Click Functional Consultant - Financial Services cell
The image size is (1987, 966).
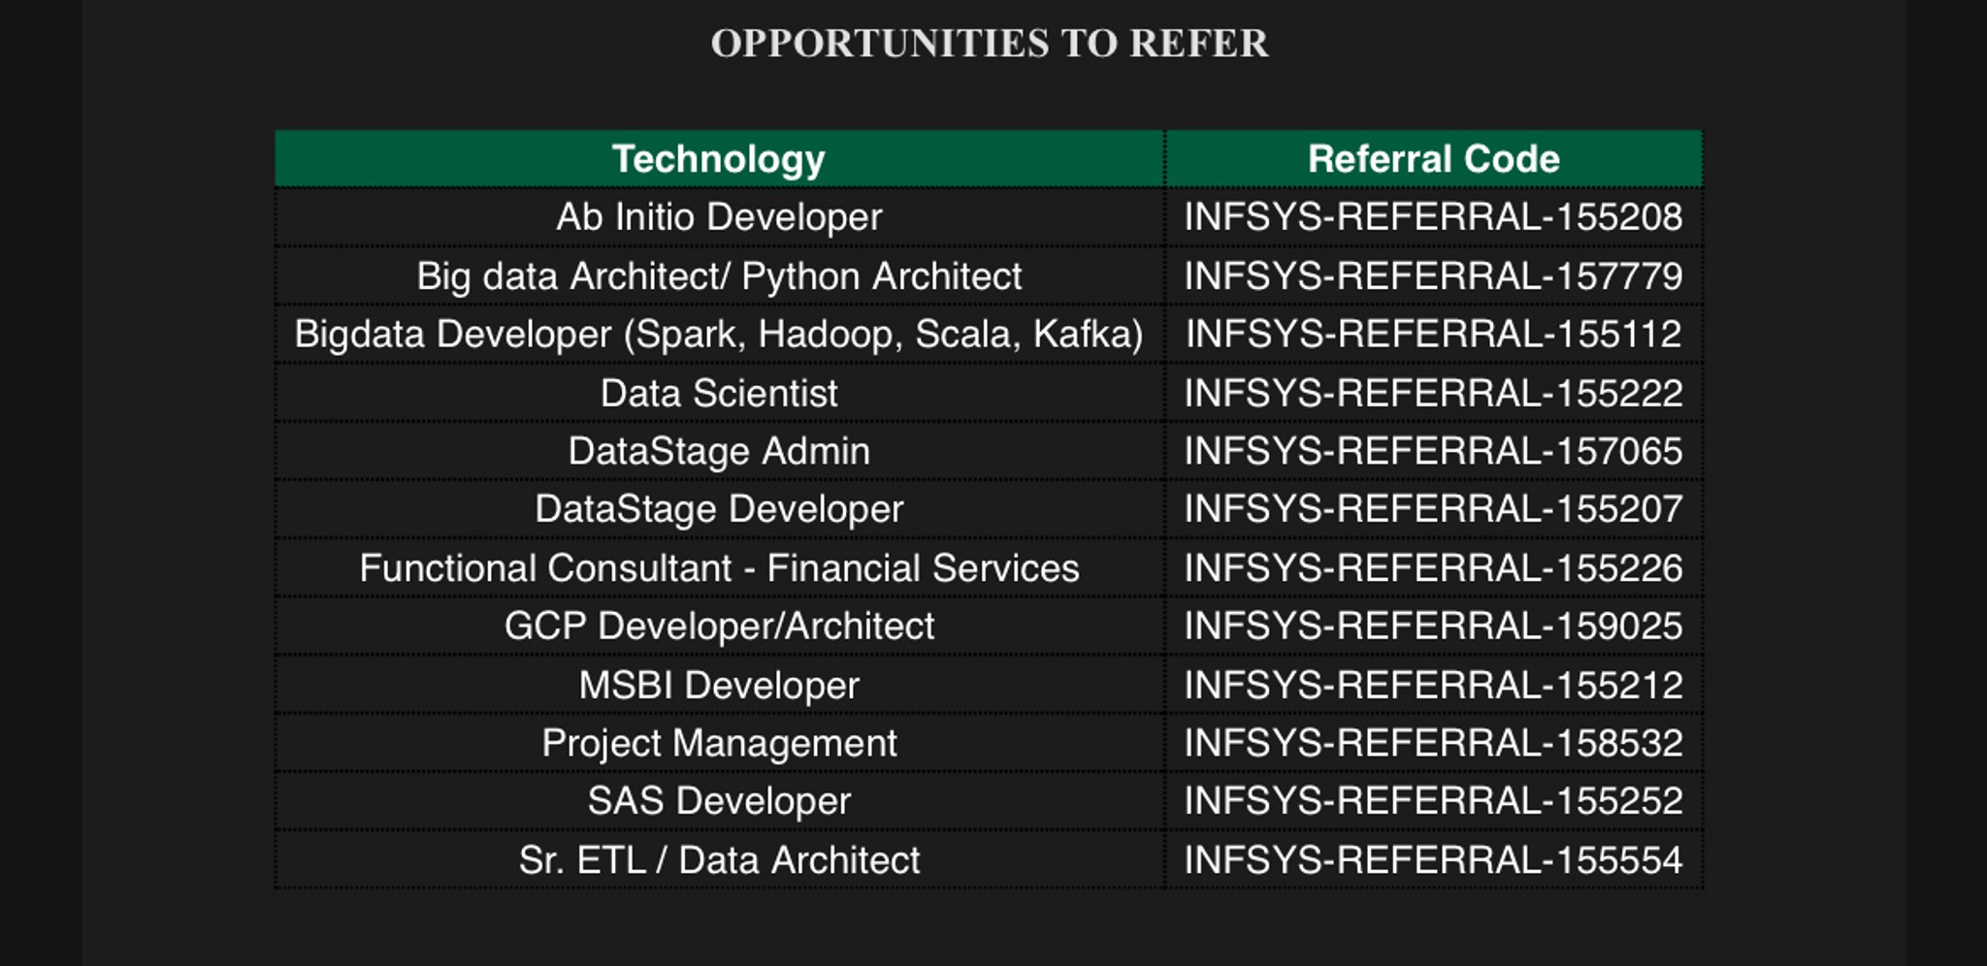[x=719, y=567]
